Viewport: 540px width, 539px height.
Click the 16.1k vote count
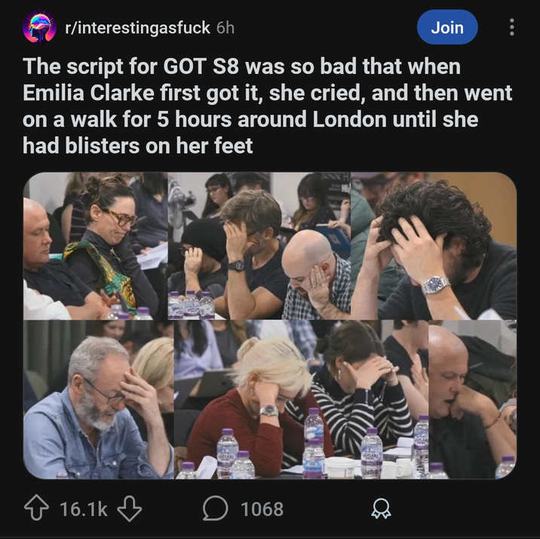point(83,510)
